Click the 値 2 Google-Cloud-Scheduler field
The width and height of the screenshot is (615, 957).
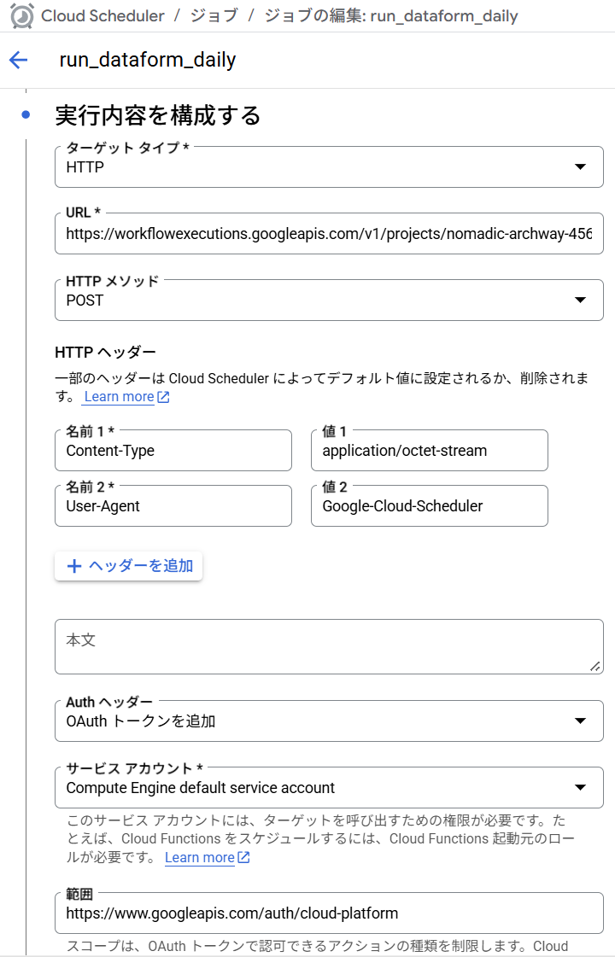pyautogui.click(x=430, y=506)
